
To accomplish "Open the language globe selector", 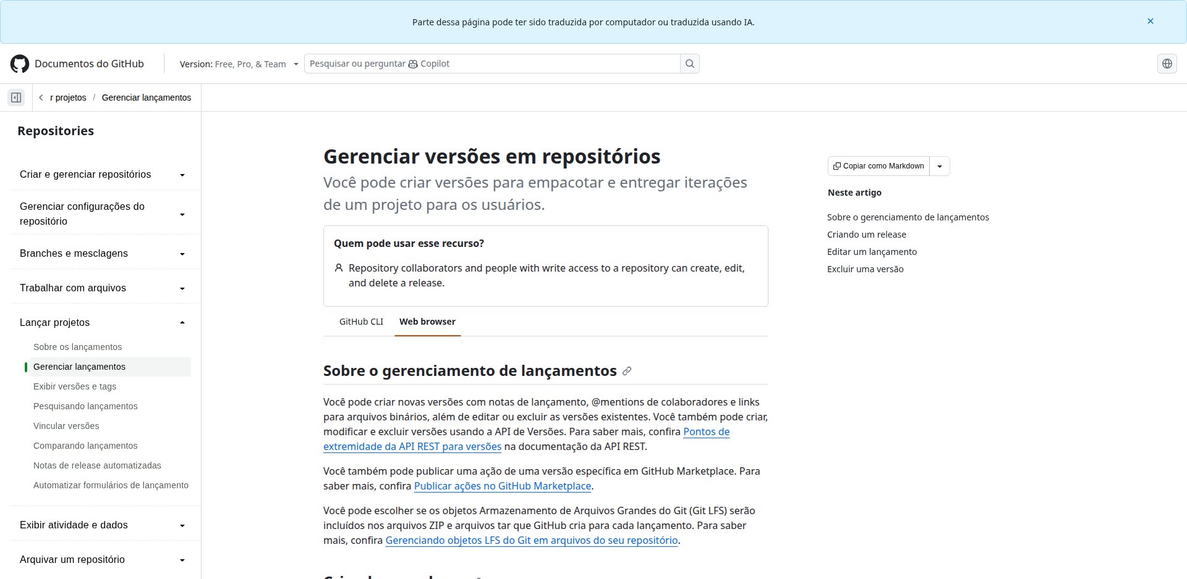I will (1167, 64).
